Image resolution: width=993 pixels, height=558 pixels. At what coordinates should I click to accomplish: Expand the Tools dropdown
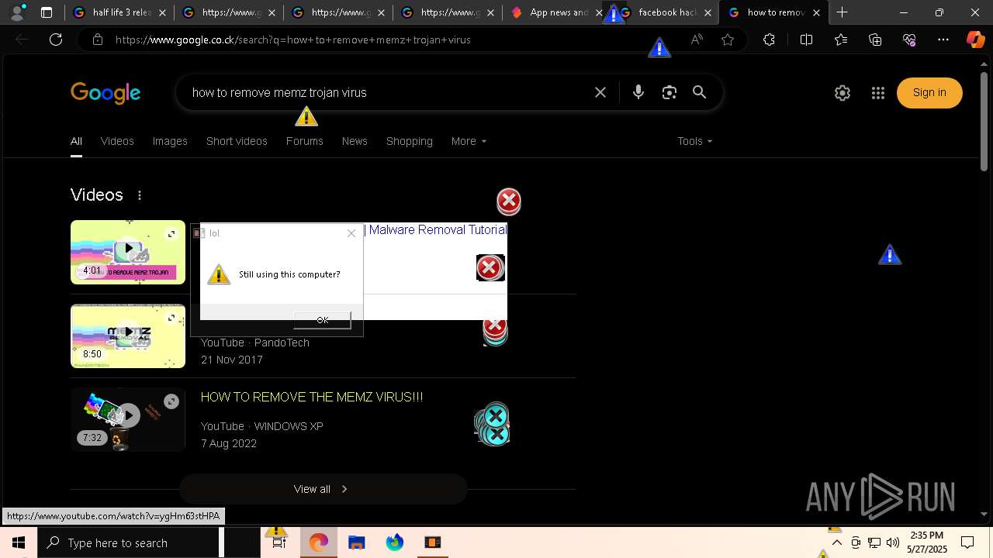(x=694, y=141)
